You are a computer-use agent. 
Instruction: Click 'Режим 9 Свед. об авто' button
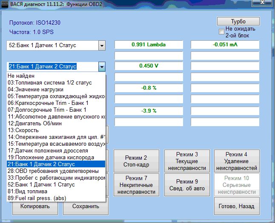(x=187, y=185)
